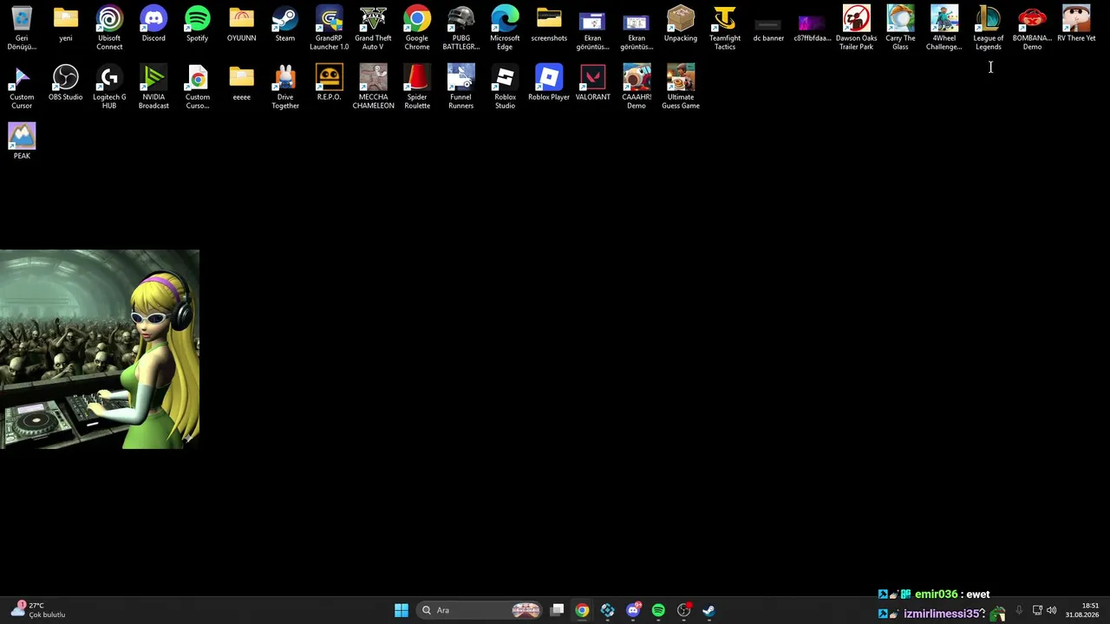Launch Roblox Player
The image size is (1110, 624).
[x=549, y=83]
